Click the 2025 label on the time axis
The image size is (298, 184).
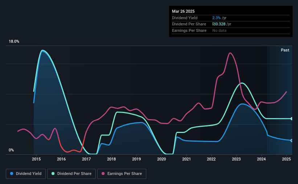pyautogui.click(x=286, y=159)
